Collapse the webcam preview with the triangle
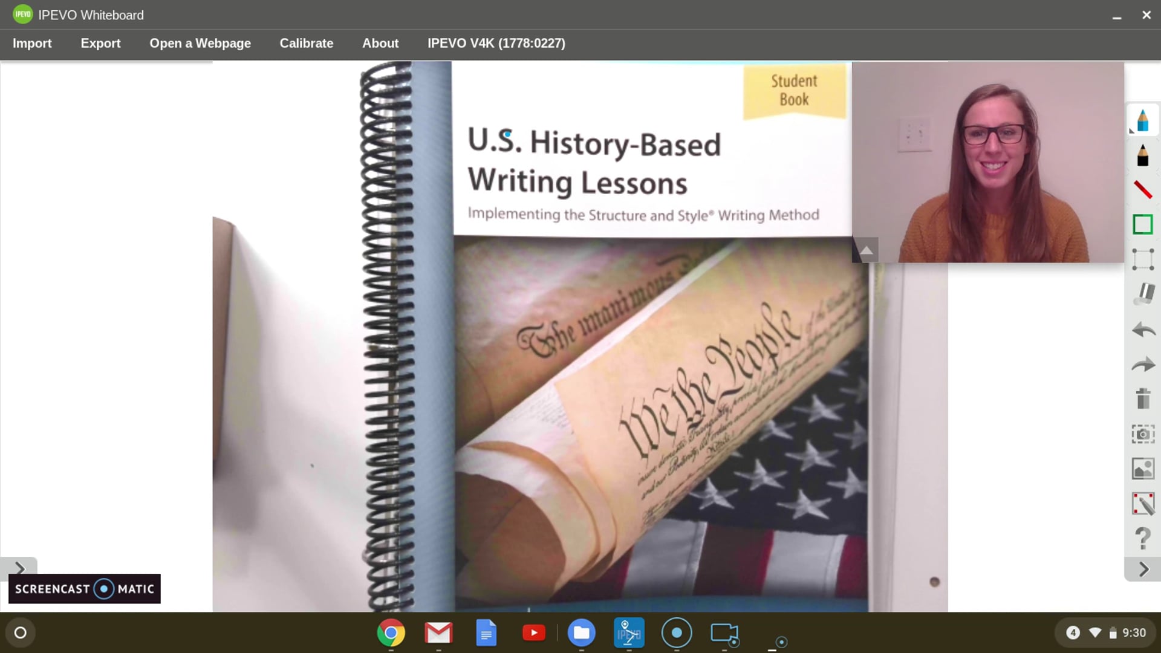Screen dimensions: 1161x653 [866, 250]
